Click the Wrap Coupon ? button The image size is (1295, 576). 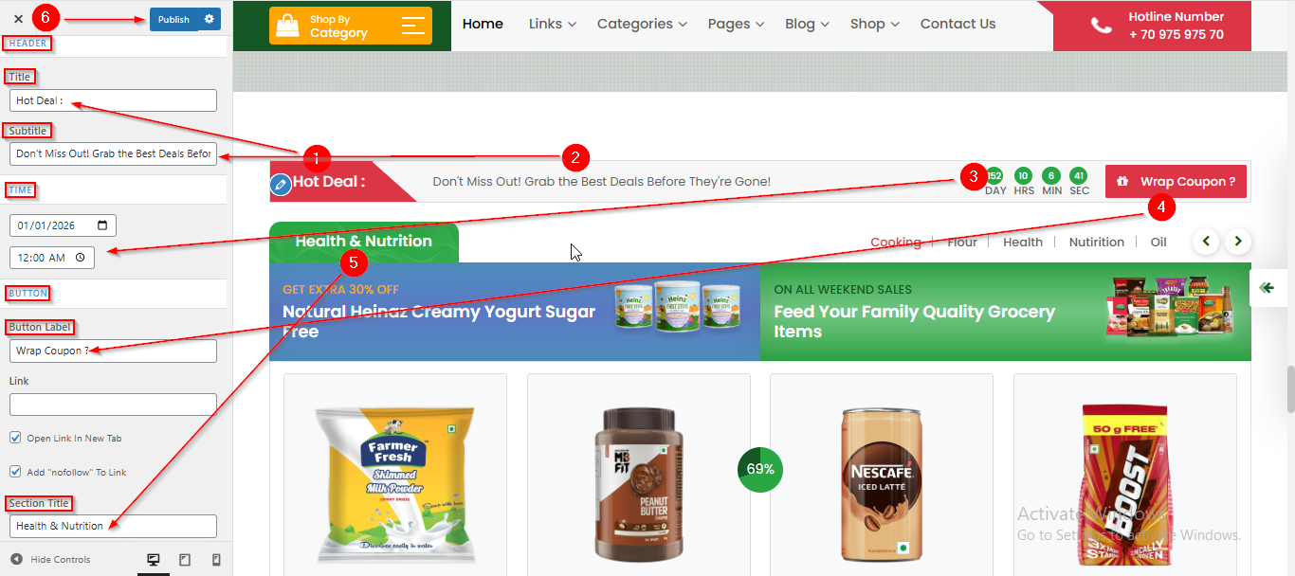point(1176,182)
